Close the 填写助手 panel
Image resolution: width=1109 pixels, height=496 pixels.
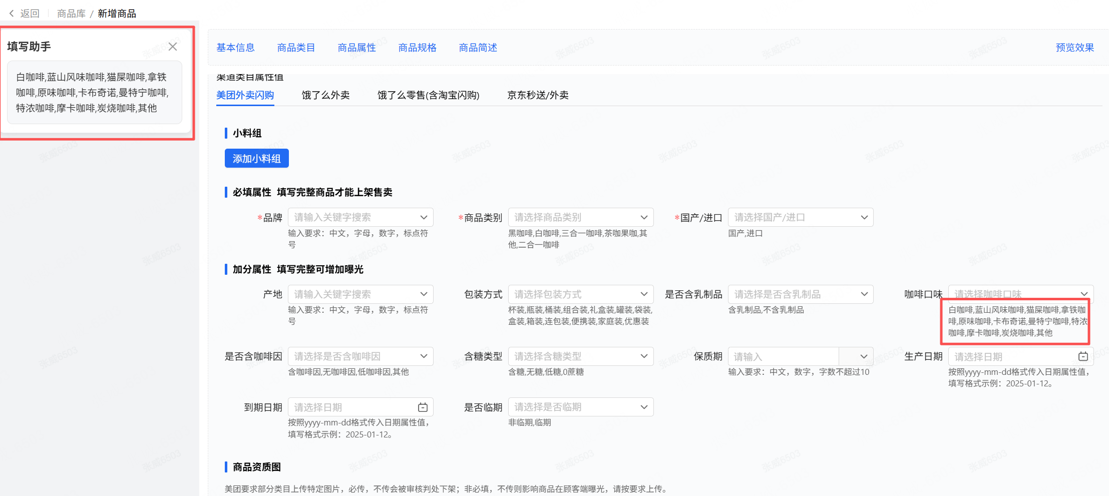[173, 47]
